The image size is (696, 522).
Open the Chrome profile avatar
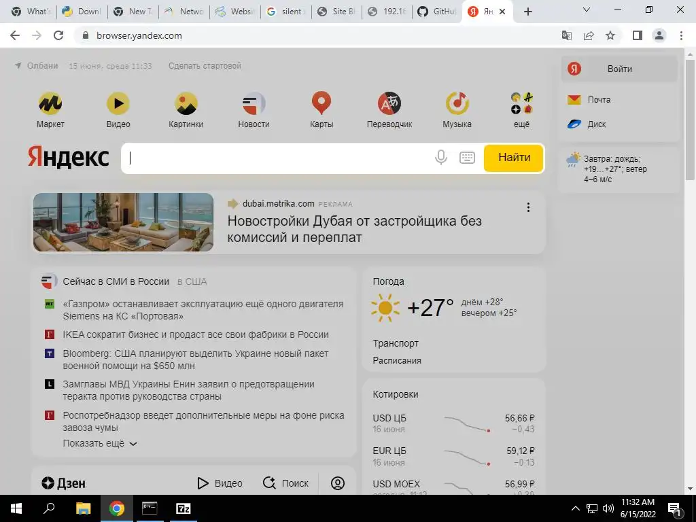click(659, 35)
